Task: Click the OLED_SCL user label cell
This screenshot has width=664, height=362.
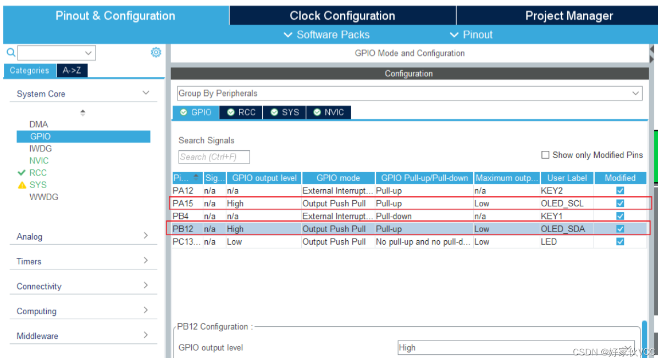Action: coord(567,203)
